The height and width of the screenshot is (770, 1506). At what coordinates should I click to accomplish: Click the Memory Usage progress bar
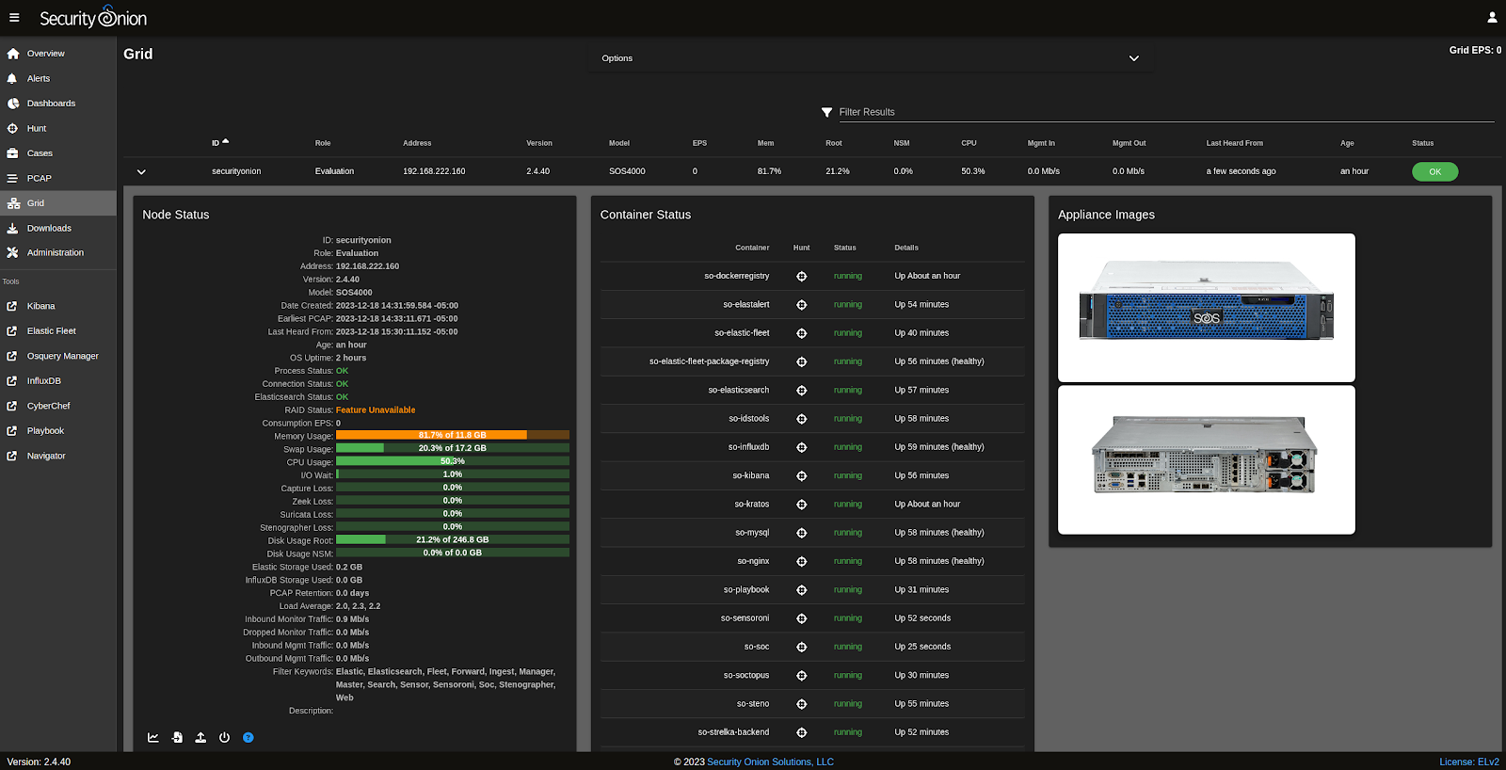pos(453,435)
